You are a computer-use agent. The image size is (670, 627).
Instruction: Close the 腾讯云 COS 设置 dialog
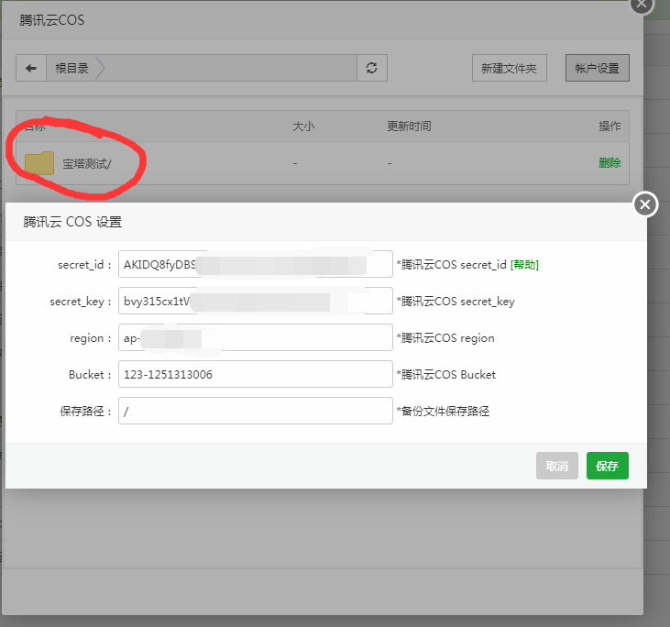(x=644, y=204)
